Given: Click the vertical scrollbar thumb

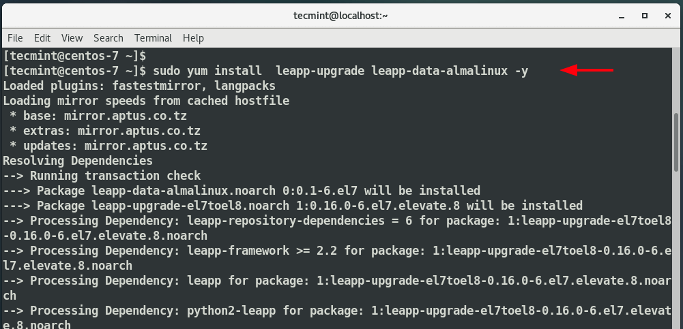Looking at the screenshot, I should pos(676,142).
